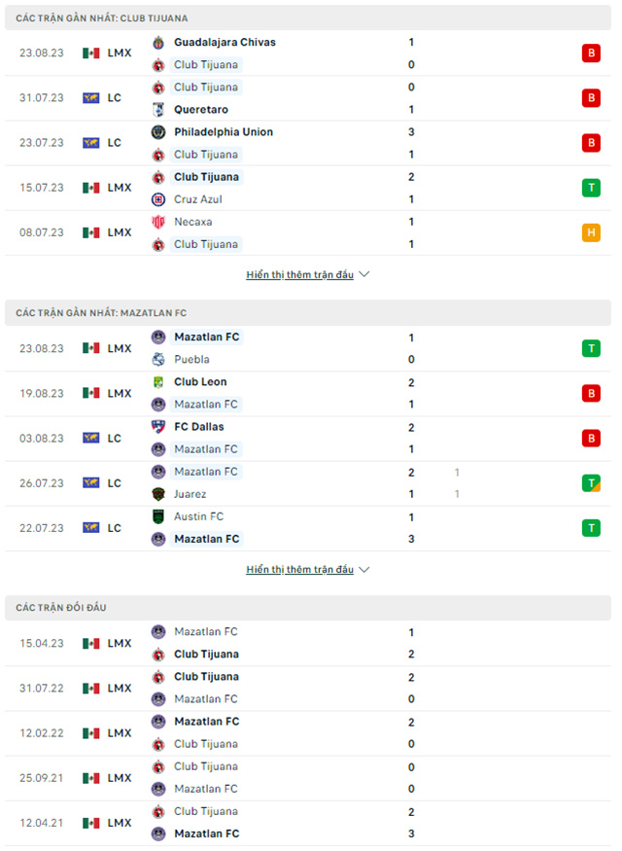
Task: Click the Austin FC logo
Action: click(x=158, y=516)
